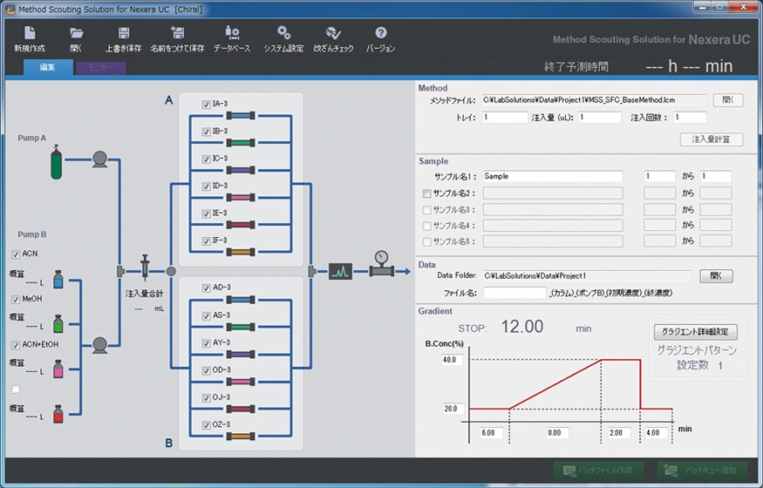Open the データベース database icon
Image resolution: width=763 pixels, height=488 pixels.
232,33
